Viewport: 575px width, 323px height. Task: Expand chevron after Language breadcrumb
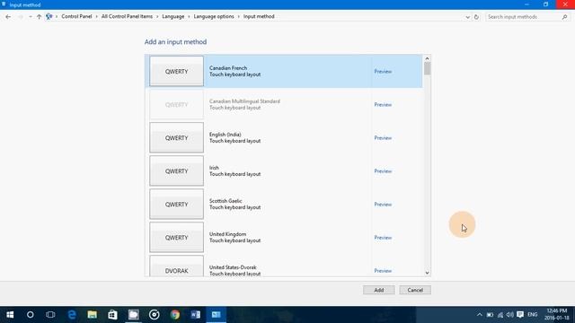pyautogui.click(x=190, y=16)
